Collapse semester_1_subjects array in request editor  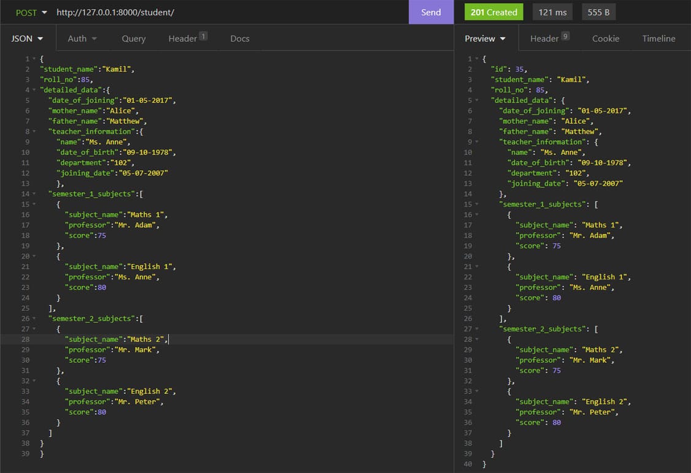click(34, 194)
